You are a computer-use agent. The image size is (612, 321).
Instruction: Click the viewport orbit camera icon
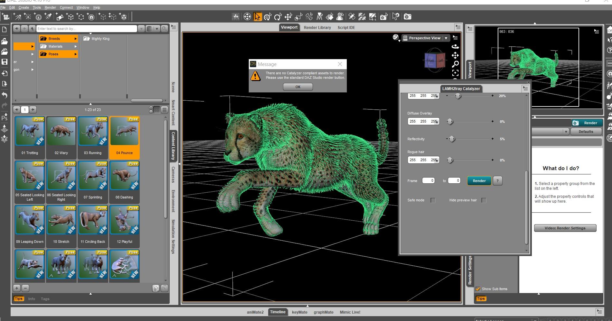(x=455, y=47)
